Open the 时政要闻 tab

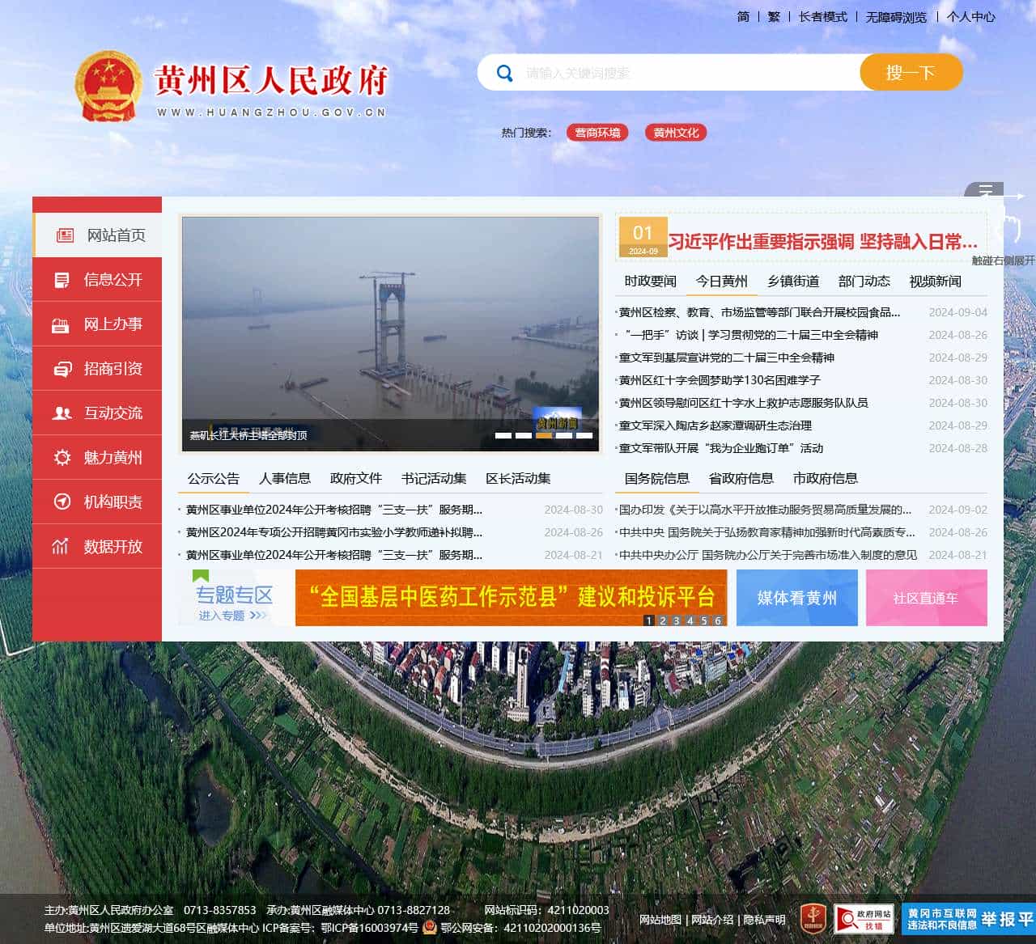(x=650, y=282)
